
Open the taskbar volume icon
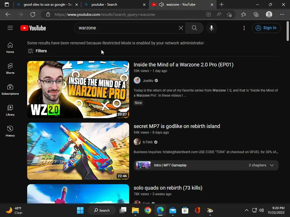coord(261,210)
